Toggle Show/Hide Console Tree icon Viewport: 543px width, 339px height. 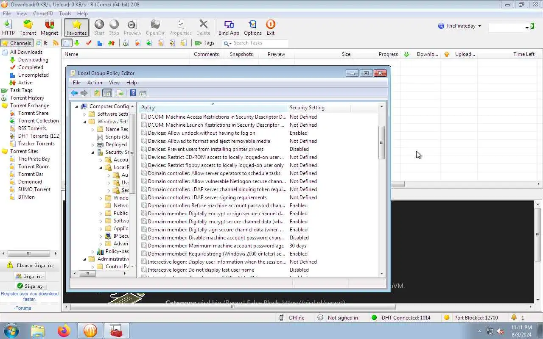pos(107,93)
